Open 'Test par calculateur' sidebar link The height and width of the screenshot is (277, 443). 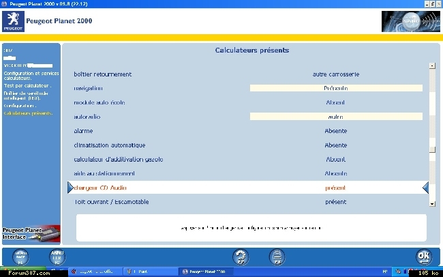tap(27, 85)
